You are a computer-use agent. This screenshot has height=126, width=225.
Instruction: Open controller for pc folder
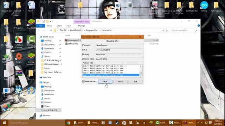pyautogui.click(x=192, y=8)
